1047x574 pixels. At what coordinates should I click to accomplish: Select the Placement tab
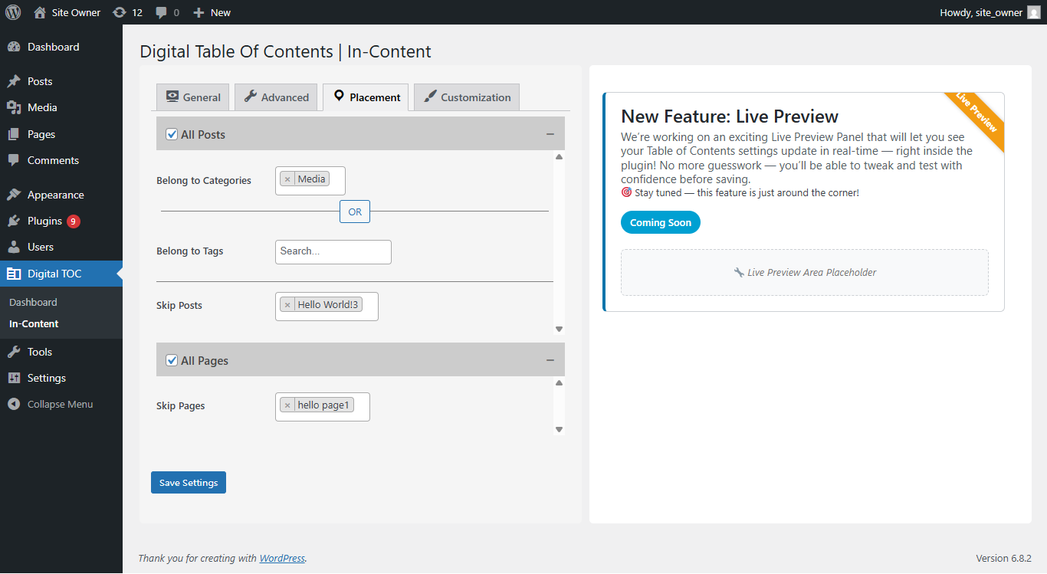point(366,97)
